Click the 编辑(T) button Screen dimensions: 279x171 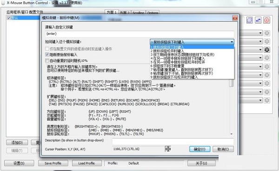17,151
